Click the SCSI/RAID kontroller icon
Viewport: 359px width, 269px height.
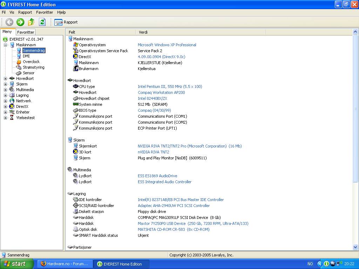pyautogui.click(x=76, y=205)
